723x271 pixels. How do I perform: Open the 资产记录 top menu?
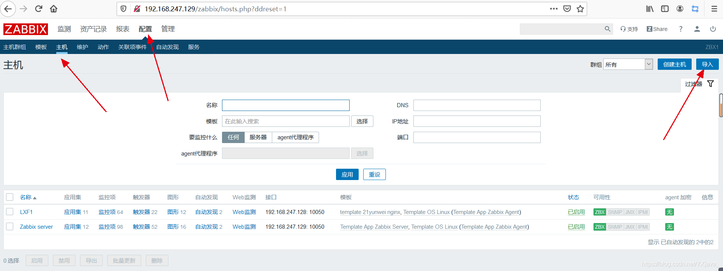click(x=93, y=29)
